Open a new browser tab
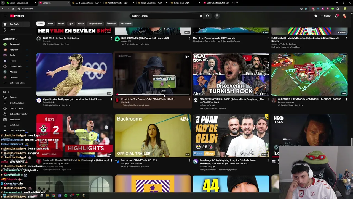The image size is (353, 199). click(x=237, y=3)
